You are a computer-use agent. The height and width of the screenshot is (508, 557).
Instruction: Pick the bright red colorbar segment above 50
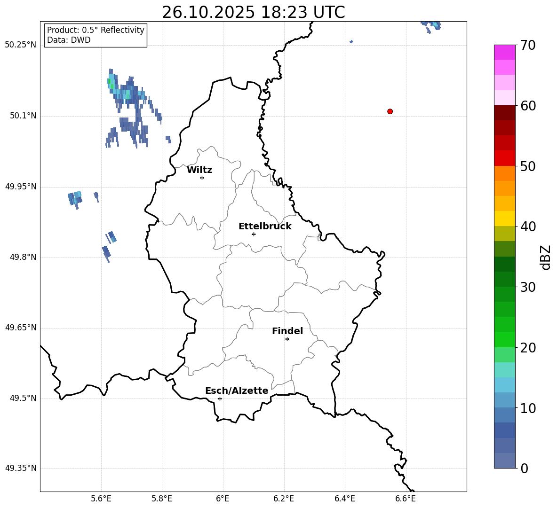point(504,158)
